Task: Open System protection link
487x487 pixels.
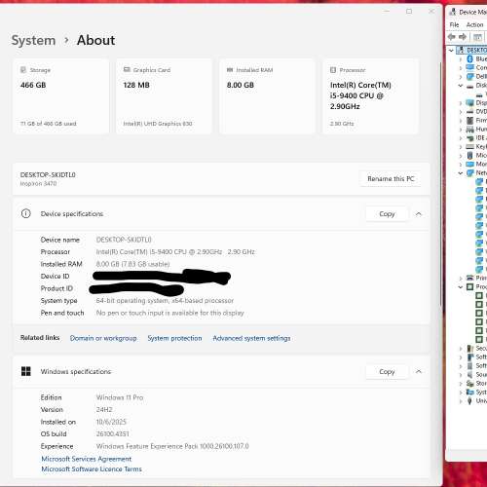Action: click(174, 338)
